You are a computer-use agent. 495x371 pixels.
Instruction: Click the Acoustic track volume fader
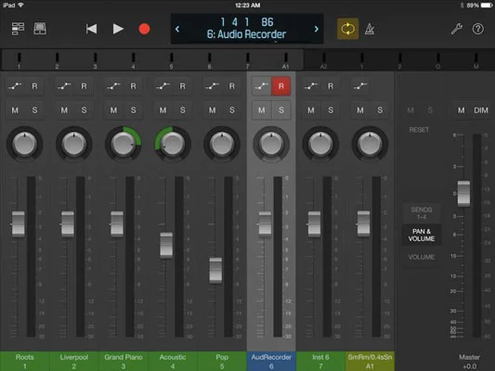[166, 245]
